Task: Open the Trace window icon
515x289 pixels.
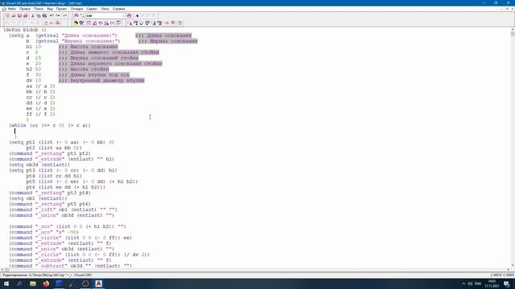Action: pos(101,23)
